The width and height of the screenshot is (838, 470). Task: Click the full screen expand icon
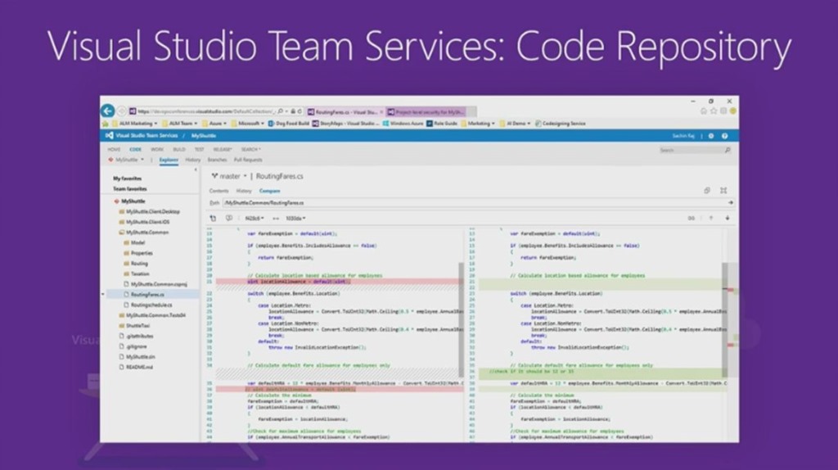point(723,190)
